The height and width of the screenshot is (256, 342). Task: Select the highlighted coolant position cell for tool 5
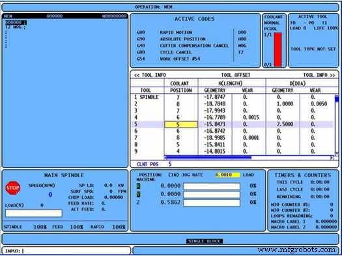tap(181, 124)
